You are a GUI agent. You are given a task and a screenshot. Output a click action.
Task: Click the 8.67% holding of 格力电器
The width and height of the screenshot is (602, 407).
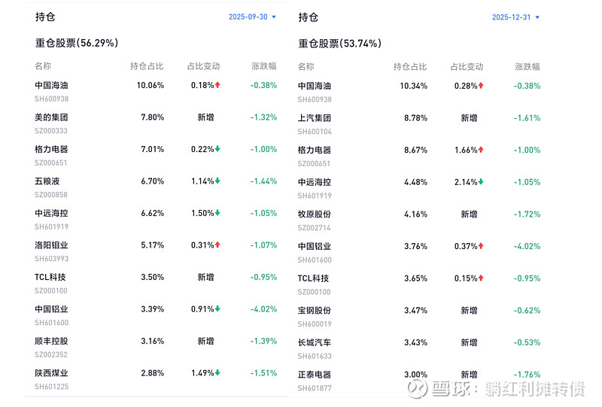point(416,150)
